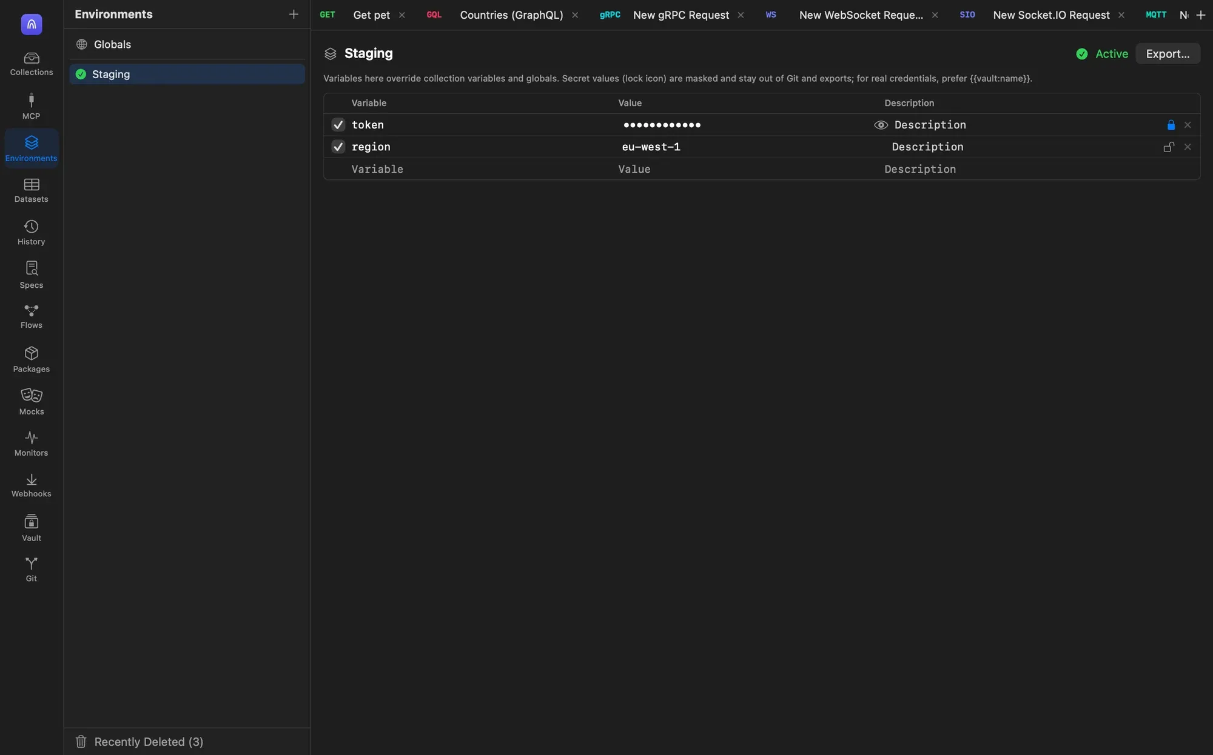Viewport: 1213px width, 755px height.
Task: Click the app logo icon at top of sidebar
Action: click(x=32, y=24)
